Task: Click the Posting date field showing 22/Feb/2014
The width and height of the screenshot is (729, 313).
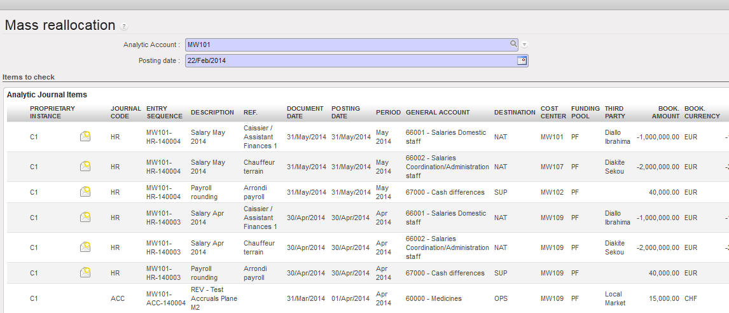Action: (x=350, y=60)
